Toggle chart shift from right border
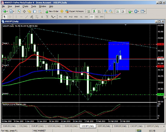Screen dimensions: 166x132 point(123,11)
